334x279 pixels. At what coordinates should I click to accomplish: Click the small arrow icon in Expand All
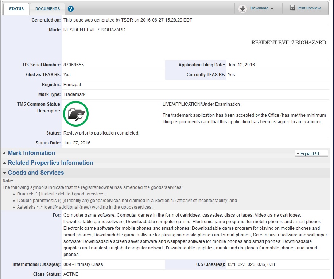click(298, 154)
